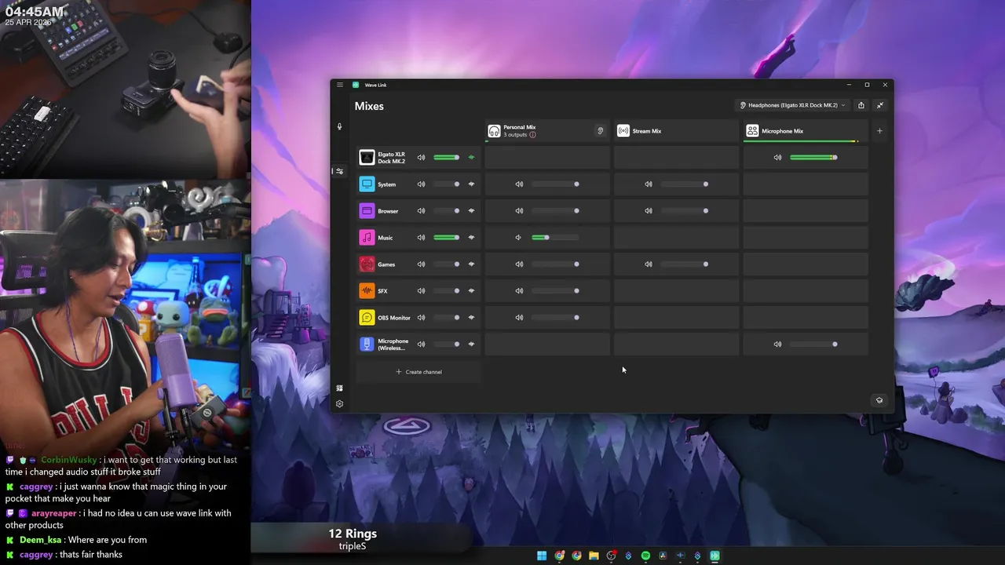
Task: Open the effects icon on Elgato XLR Dock row
Action: pos(472,158)
